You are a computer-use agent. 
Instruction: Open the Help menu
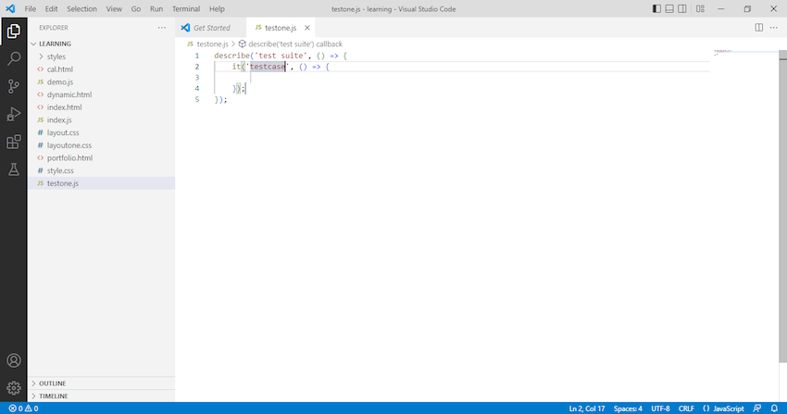tap(217, 9)
